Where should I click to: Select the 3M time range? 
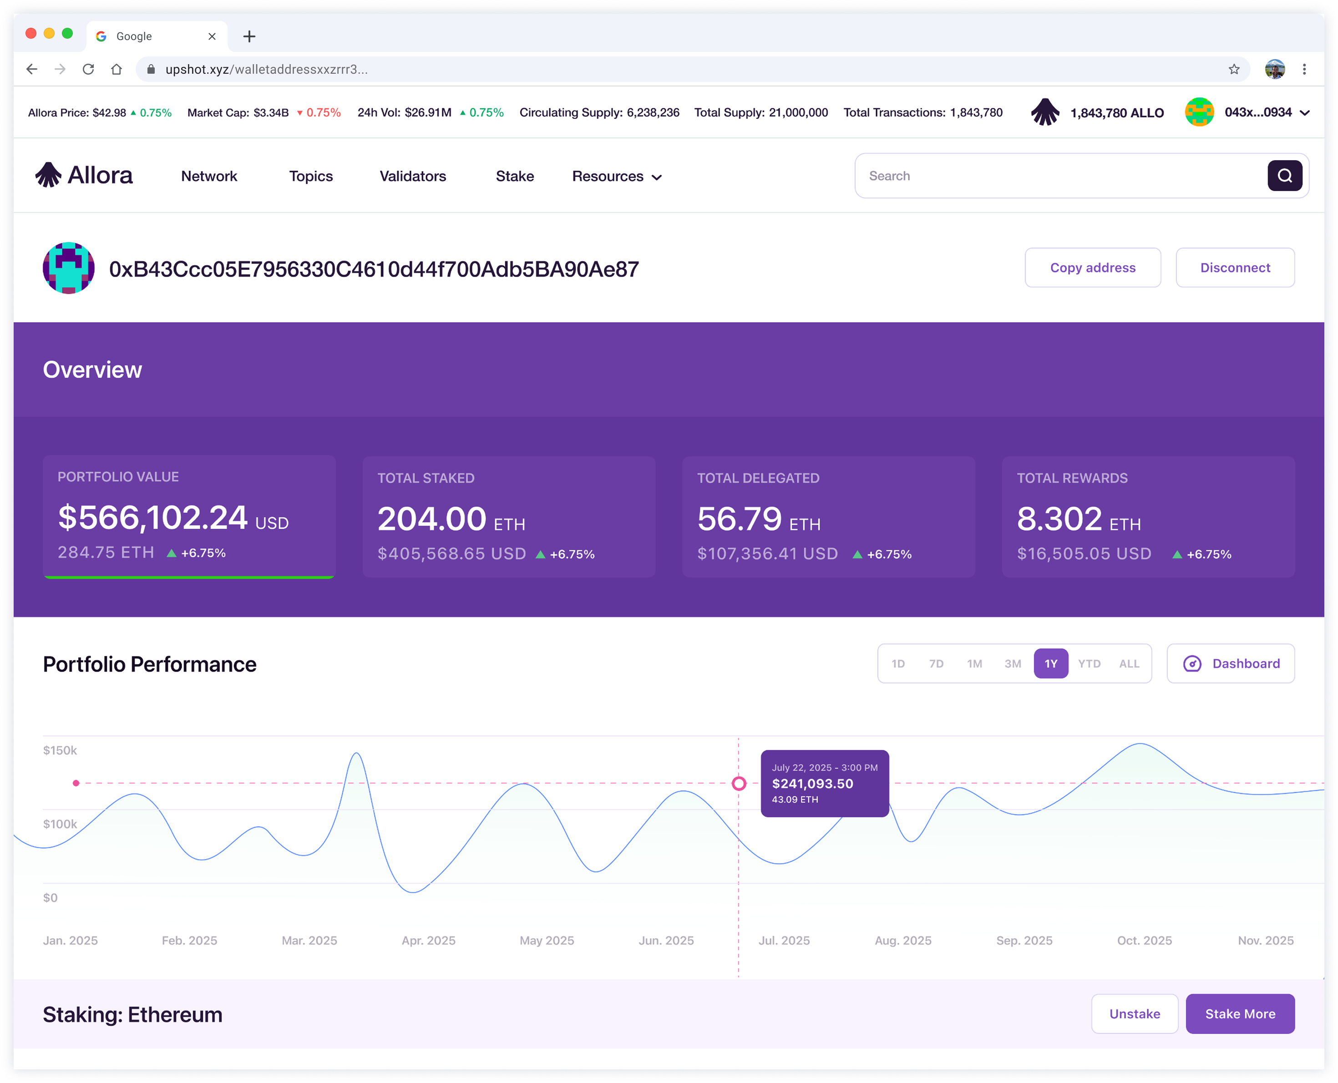[x=1013, y=663]
